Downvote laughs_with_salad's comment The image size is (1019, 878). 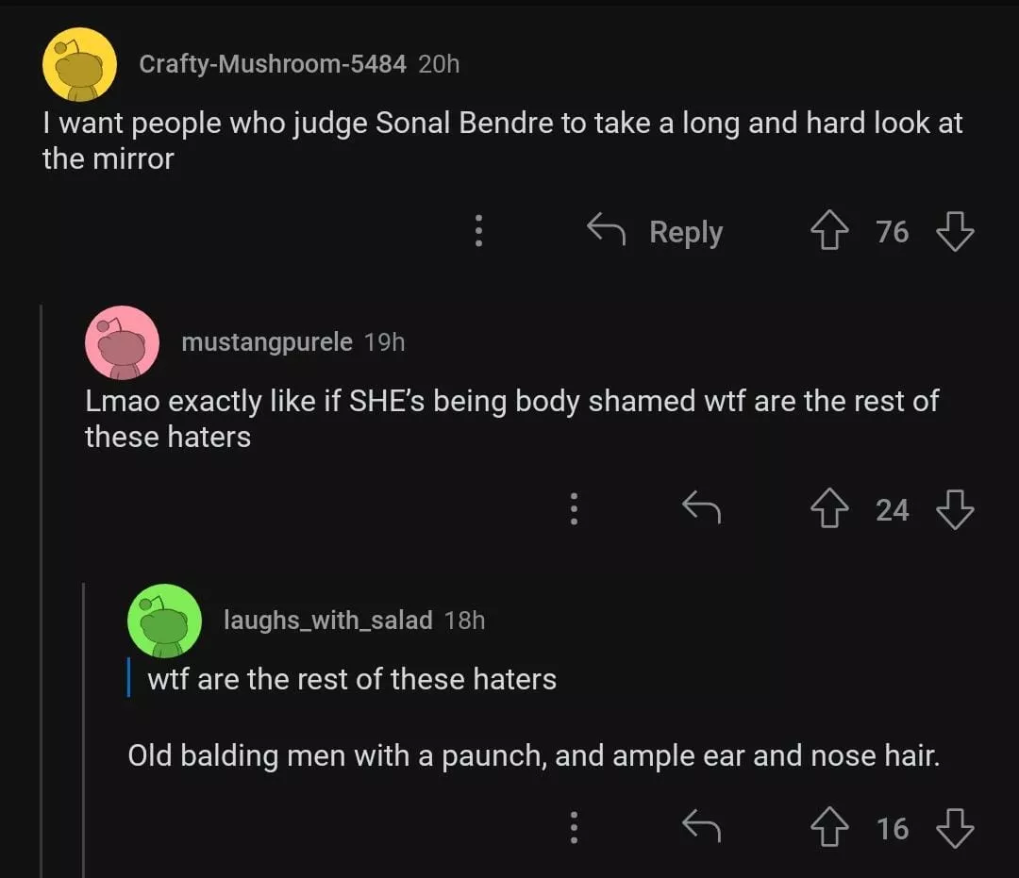point(955,828)
